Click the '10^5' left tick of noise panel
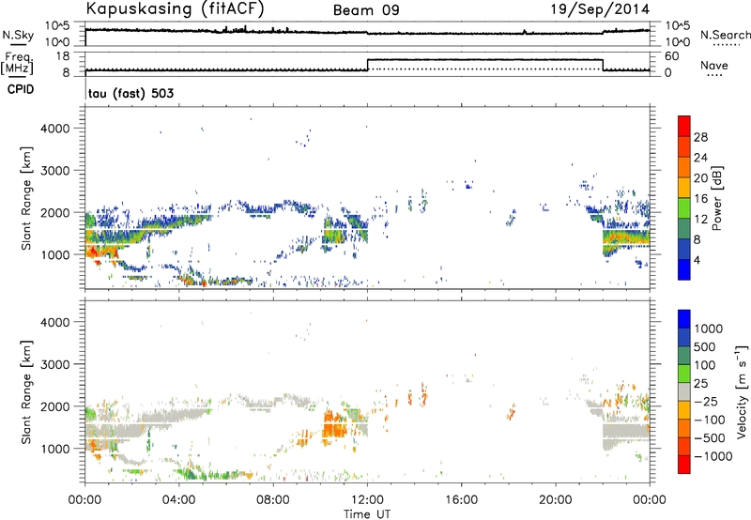 (57, 26)
